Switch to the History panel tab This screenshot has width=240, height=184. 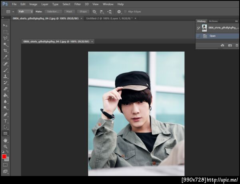point(201,21)
